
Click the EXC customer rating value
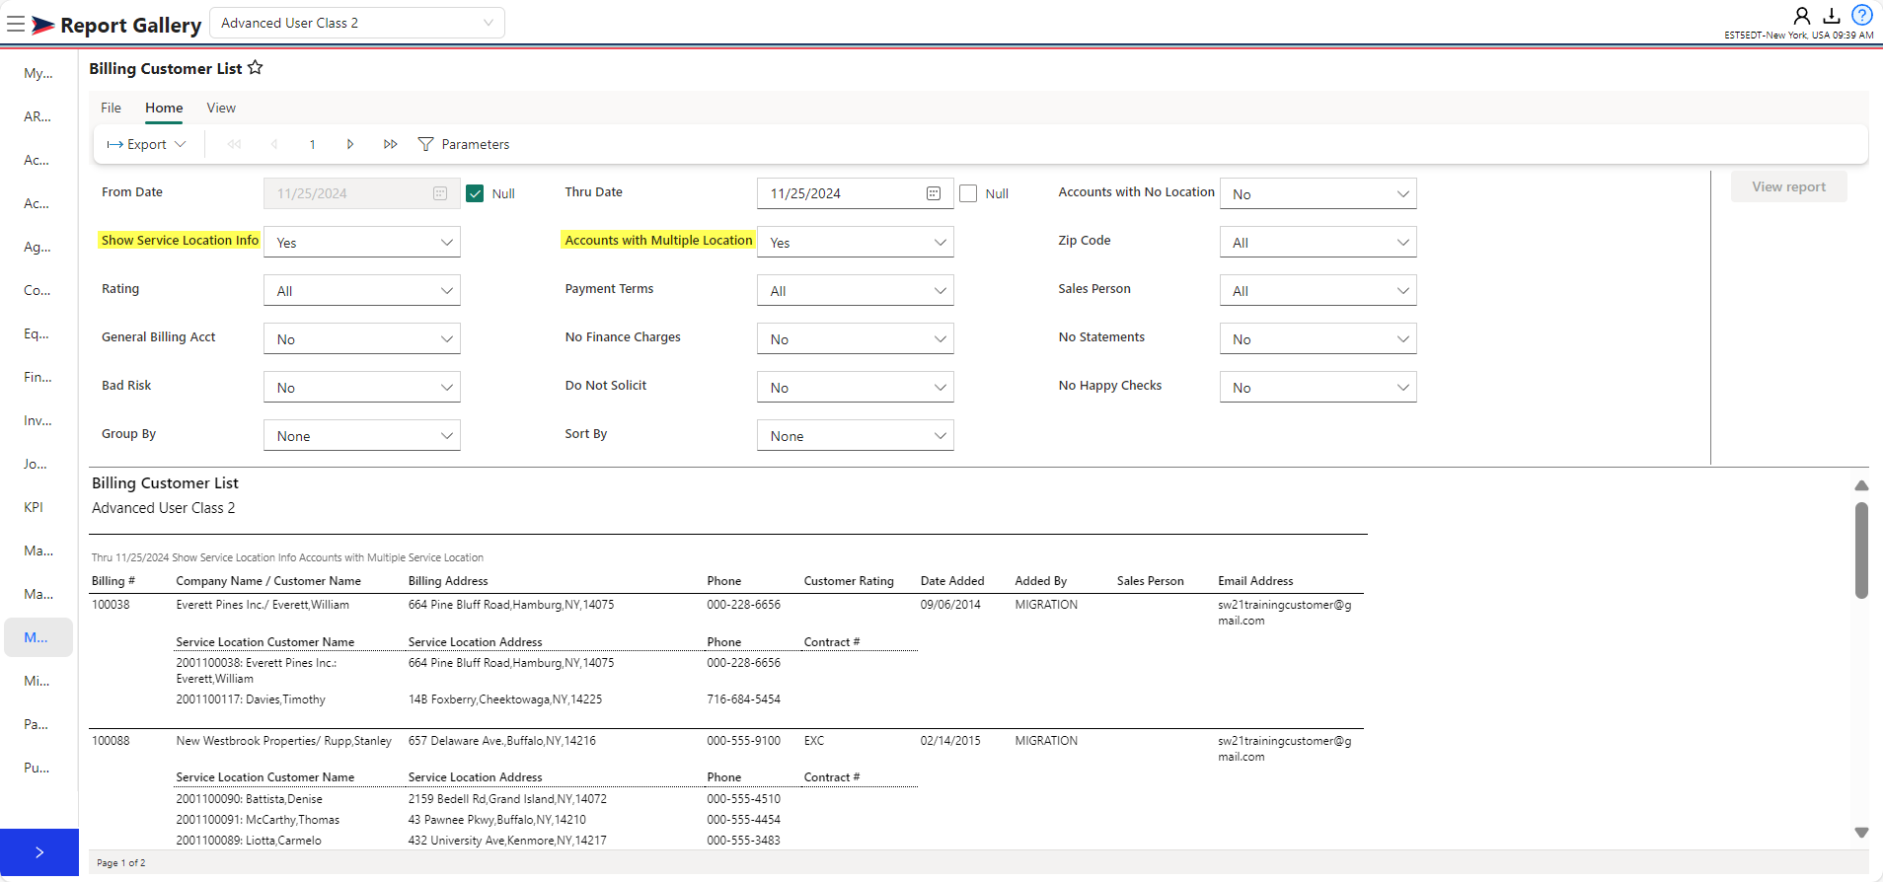[x=814, y=741]
